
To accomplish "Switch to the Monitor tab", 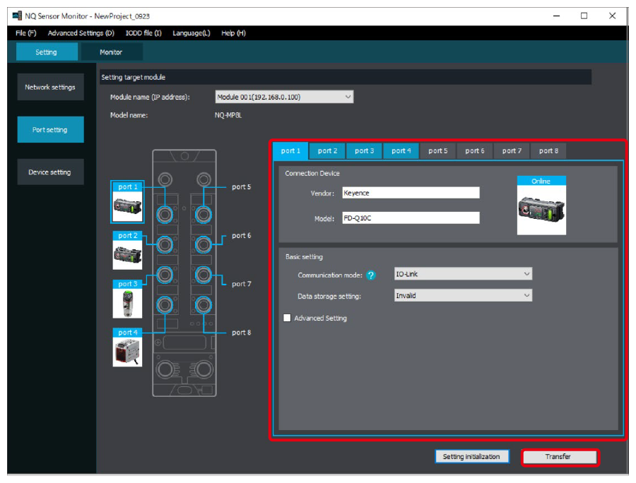I will click(111, 52).
